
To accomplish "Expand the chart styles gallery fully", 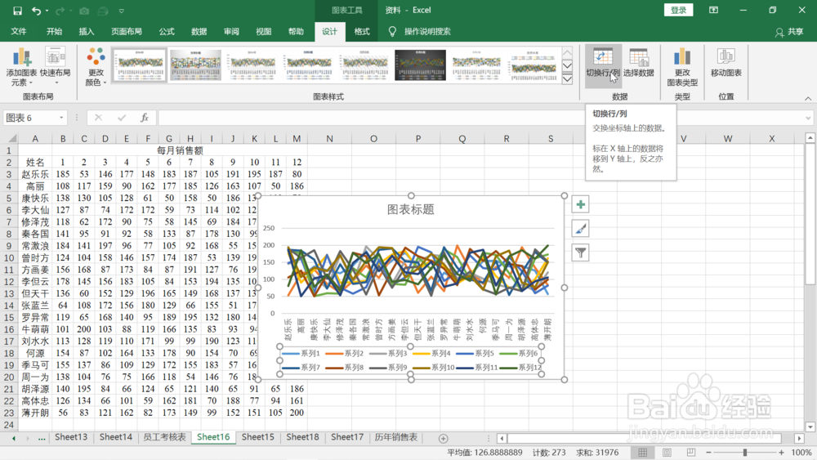I will tap(568, 78).
